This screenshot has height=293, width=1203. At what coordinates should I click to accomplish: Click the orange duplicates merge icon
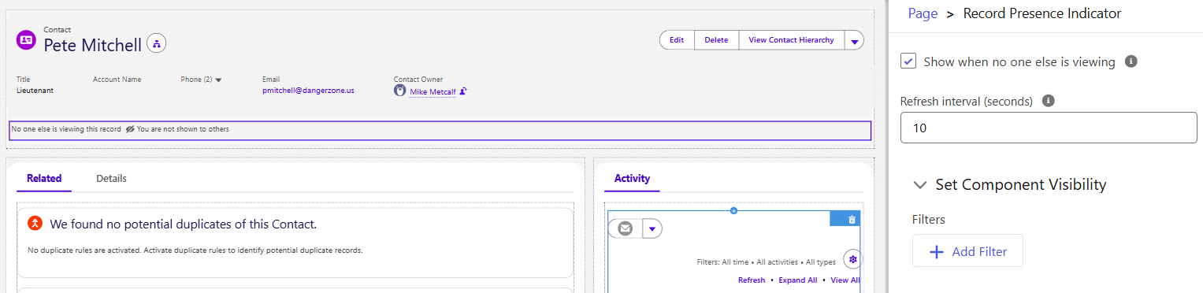tap(35, 224)
